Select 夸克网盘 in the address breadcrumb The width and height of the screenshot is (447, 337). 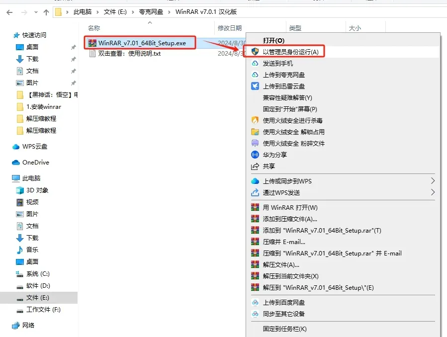(x=151, y=12)
